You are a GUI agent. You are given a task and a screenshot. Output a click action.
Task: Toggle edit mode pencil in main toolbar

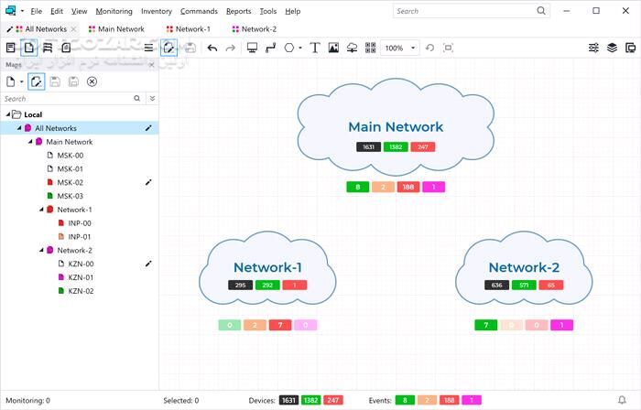(169, 48)
